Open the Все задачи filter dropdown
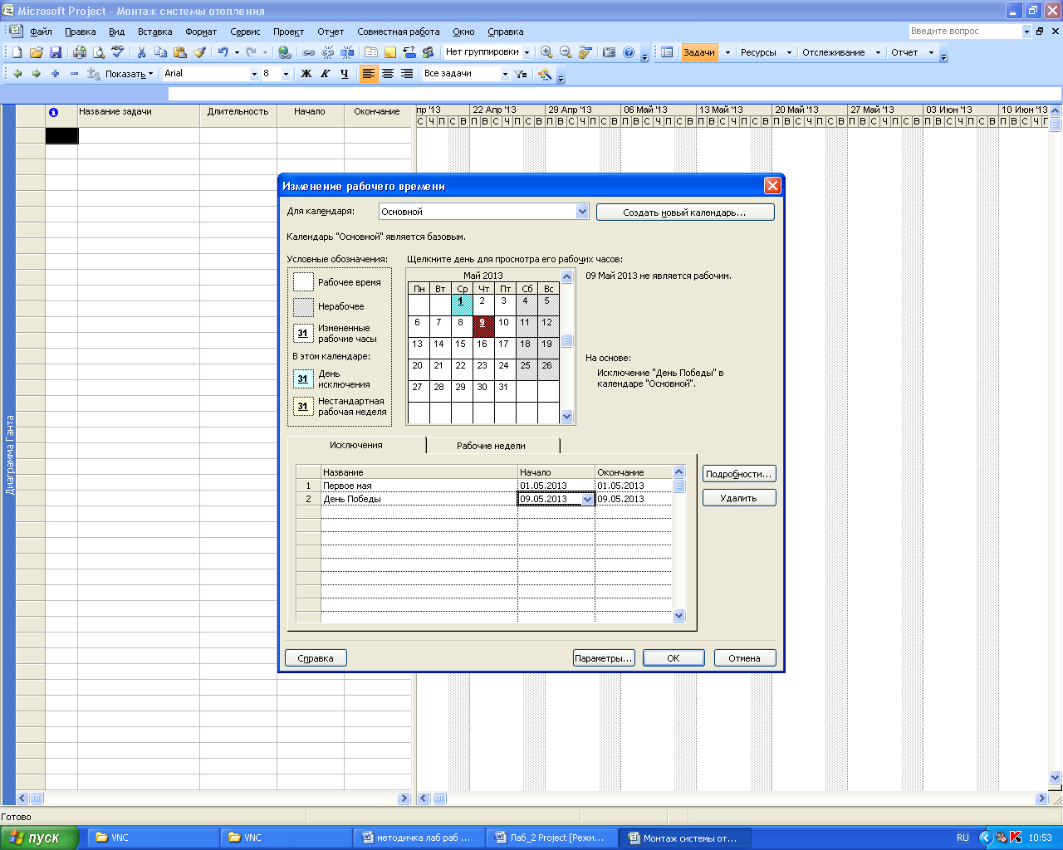 click(x=505, y=74)
